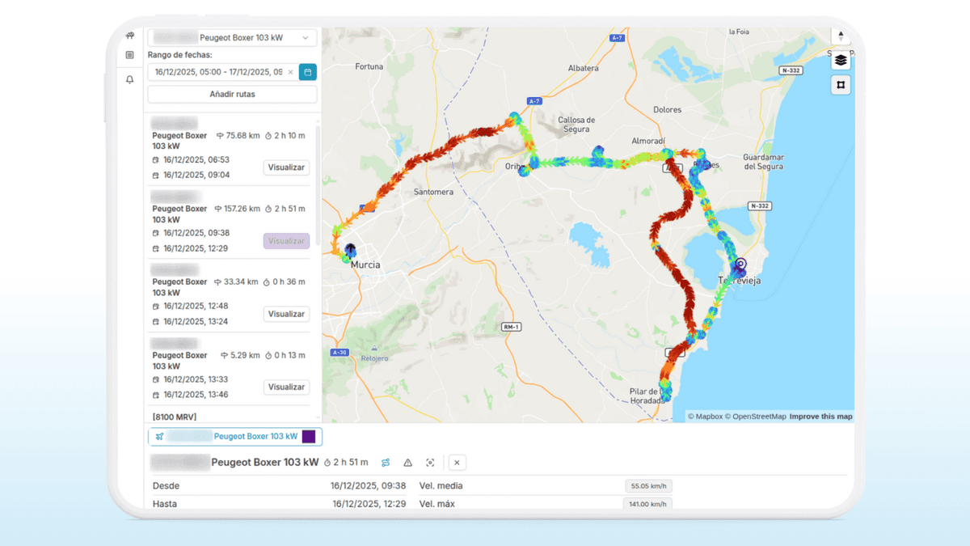
Task: Toggle route segments icon in details bar
Action: [386, 463]
